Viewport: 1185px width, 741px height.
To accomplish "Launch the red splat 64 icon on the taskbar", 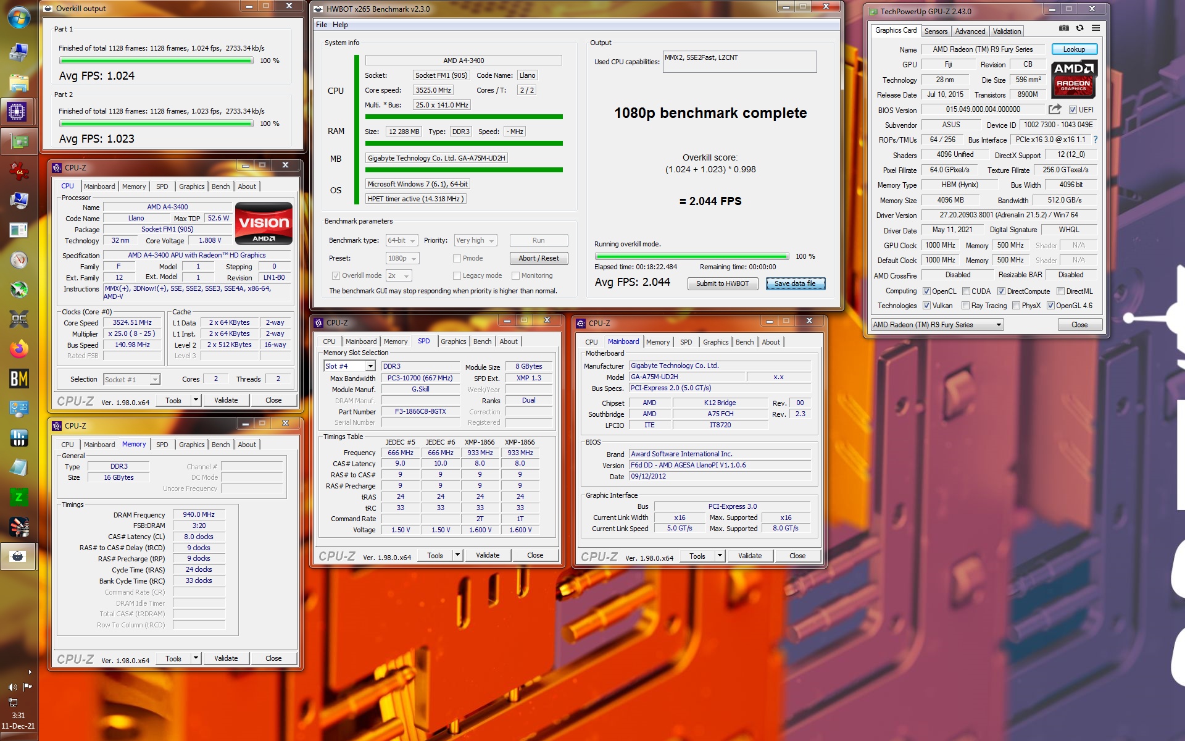I will [x=19, y=171].
